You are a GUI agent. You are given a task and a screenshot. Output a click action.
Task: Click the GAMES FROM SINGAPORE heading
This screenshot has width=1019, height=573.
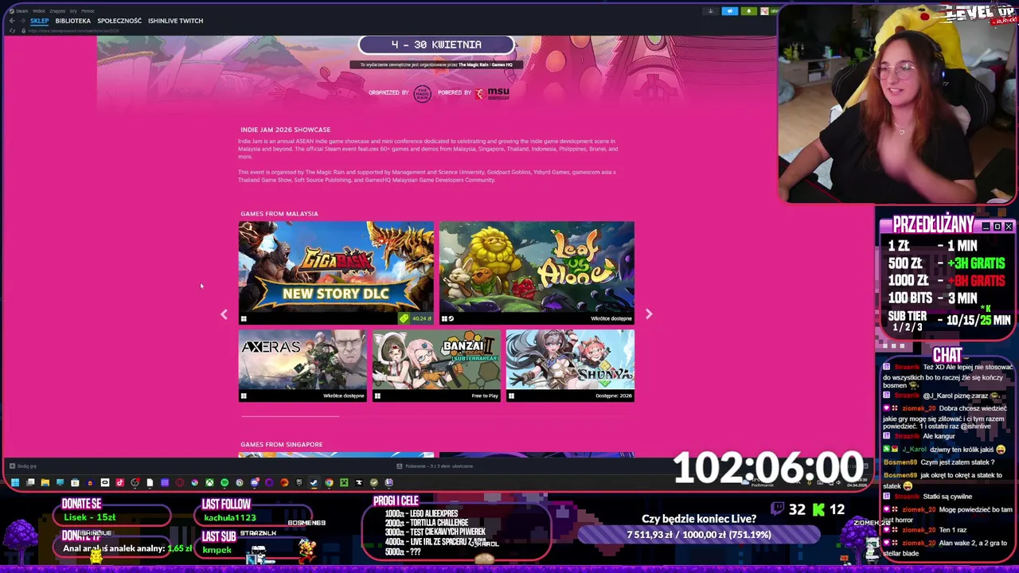[x=281, y=444]
